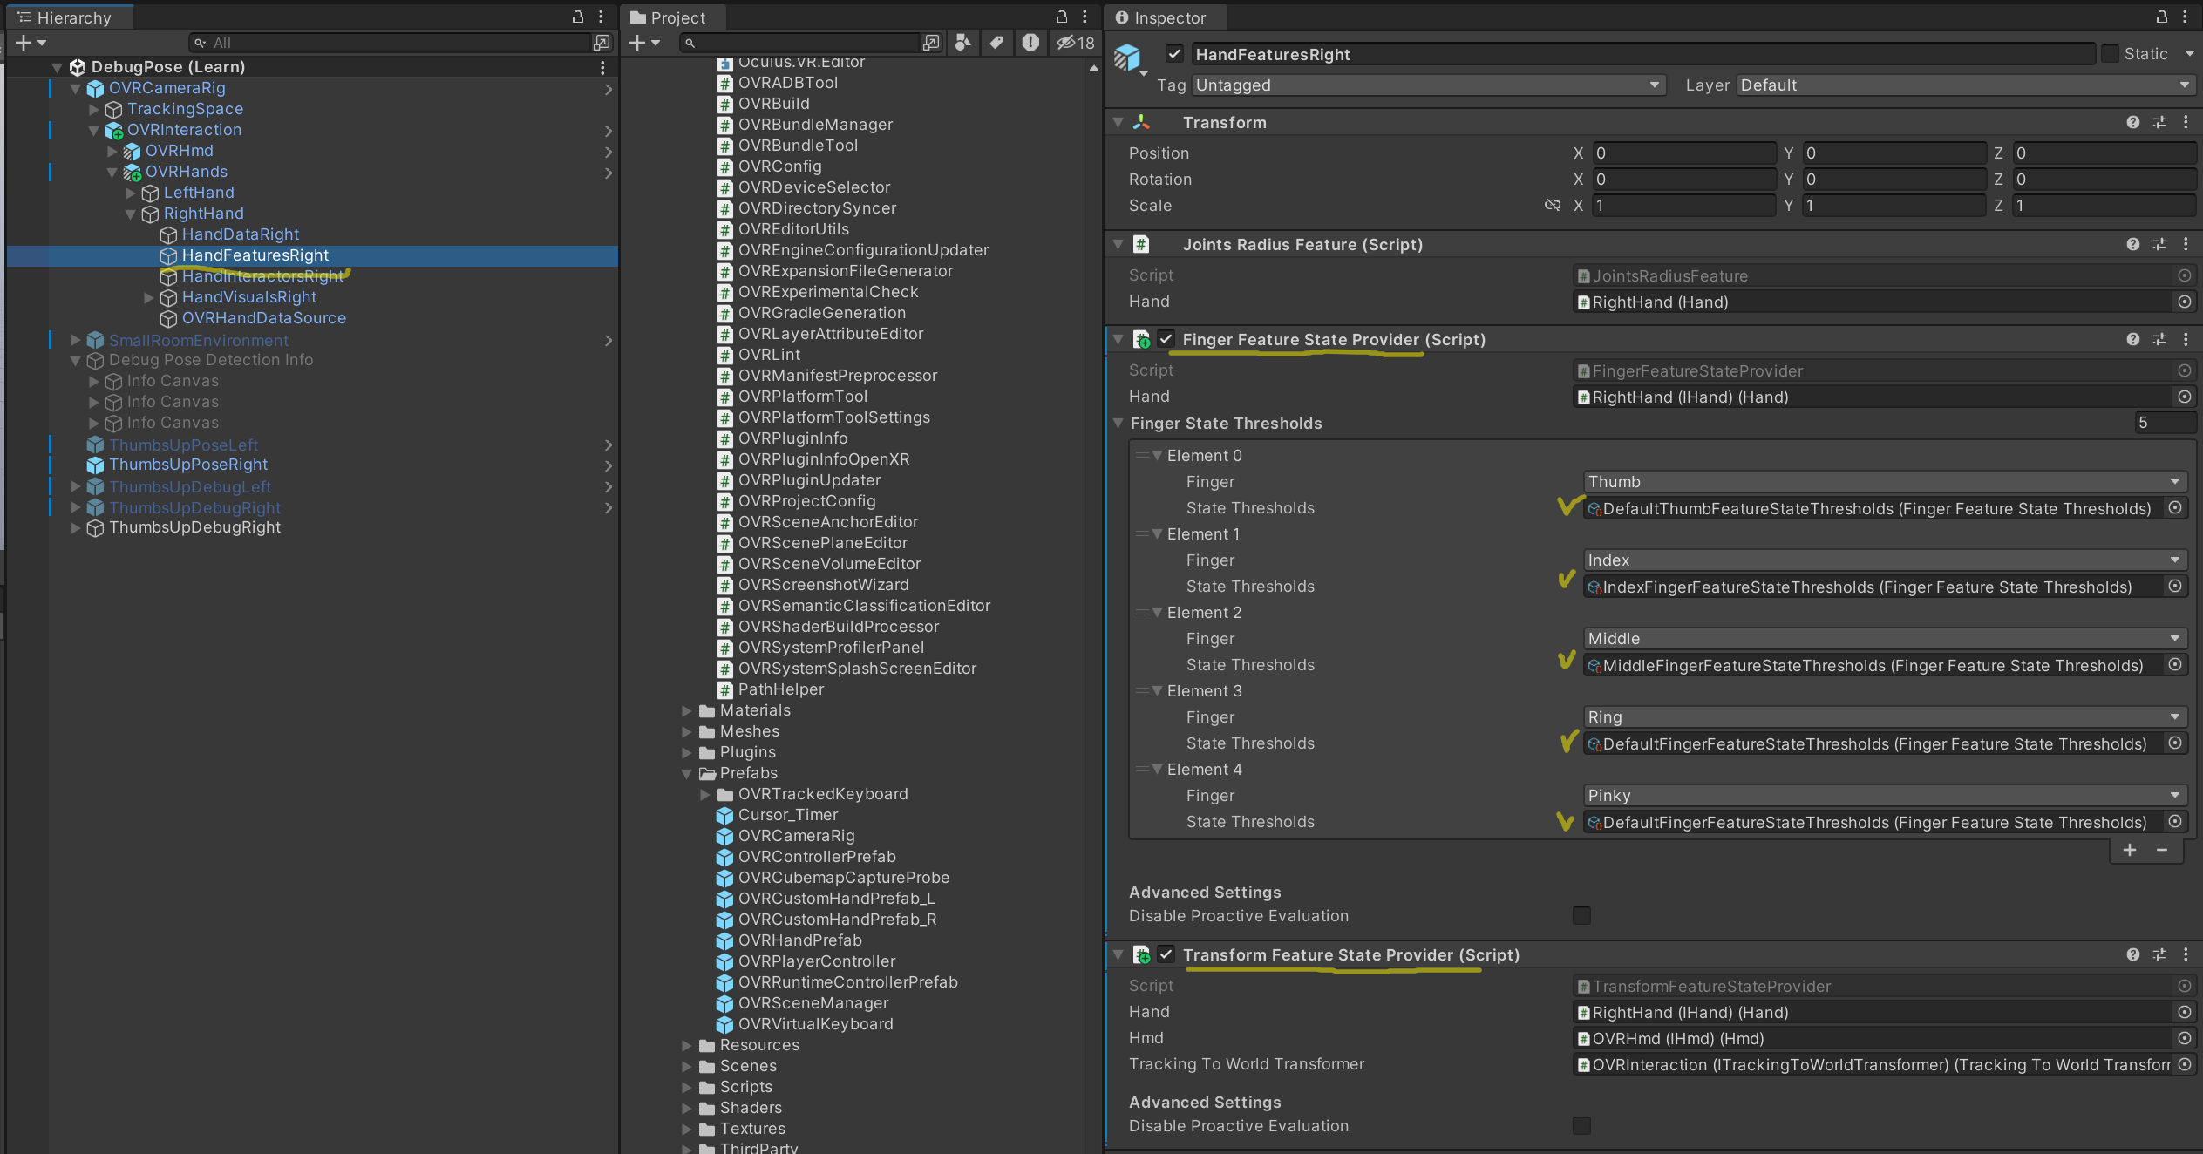Toggle the Static checkbox
The width and height of the screenshot is (2203, 1154).
2110,54
